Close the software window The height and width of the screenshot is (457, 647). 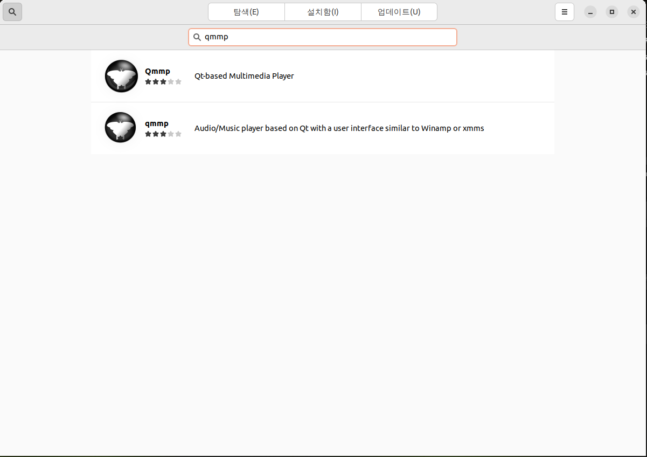tap(634, 12)
